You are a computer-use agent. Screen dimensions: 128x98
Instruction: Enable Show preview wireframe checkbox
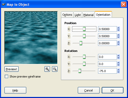click(6, 77)
